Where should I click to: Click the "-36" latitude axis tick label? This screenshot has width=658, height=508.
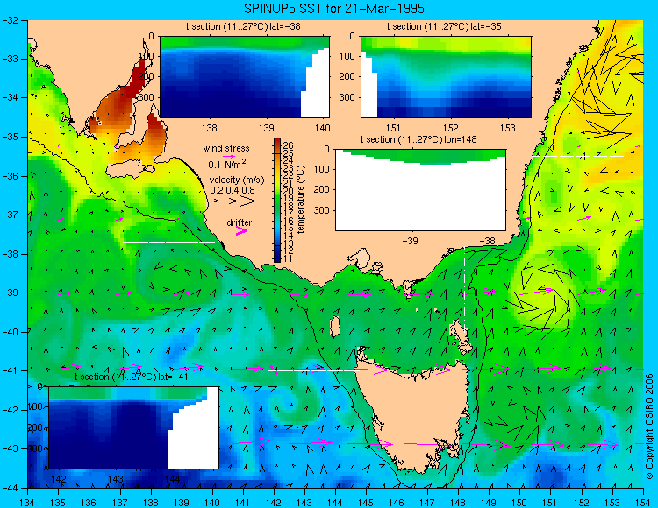click(x=10, y=176)
